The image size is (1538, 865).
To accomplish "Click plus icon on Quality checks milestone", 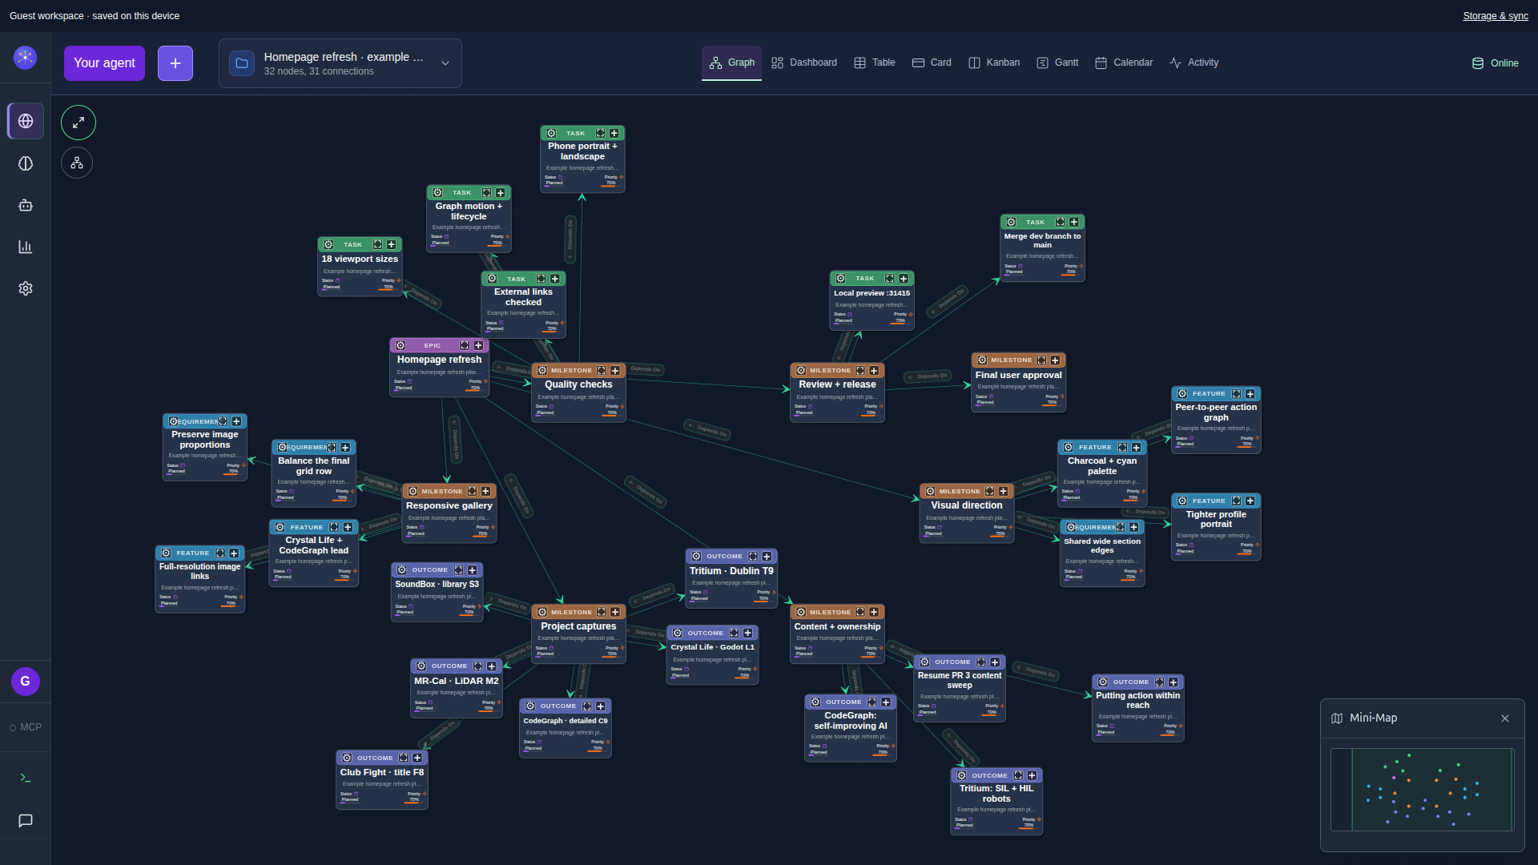I will [615, 371].
